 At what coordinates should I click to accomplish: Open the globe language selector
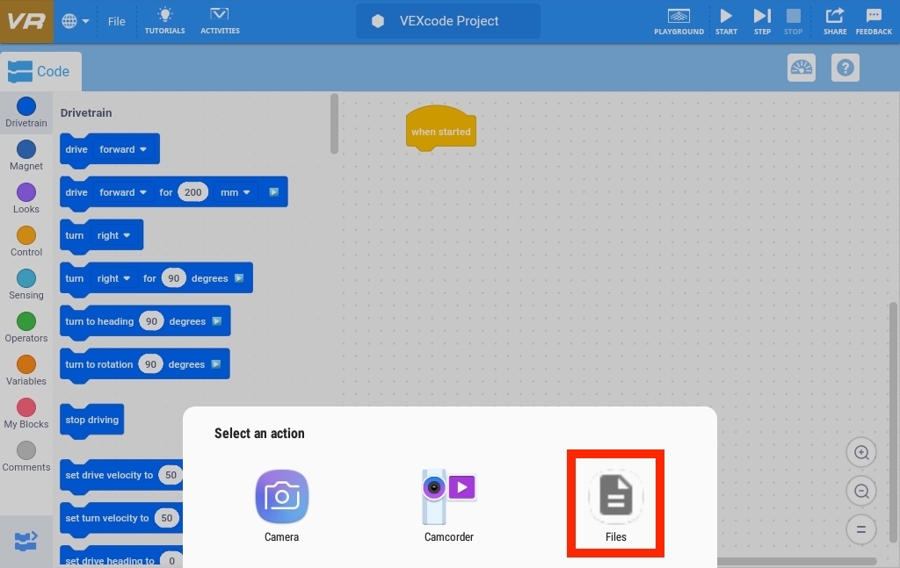(x=76, y=21)
